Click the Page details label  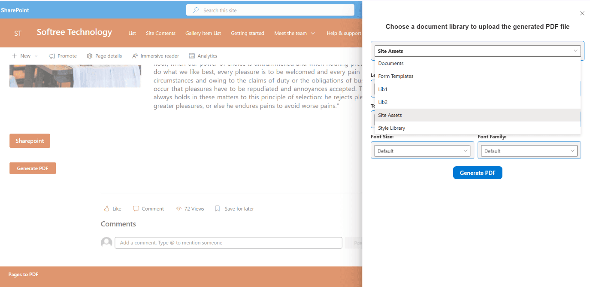click(x=109, y=56)
